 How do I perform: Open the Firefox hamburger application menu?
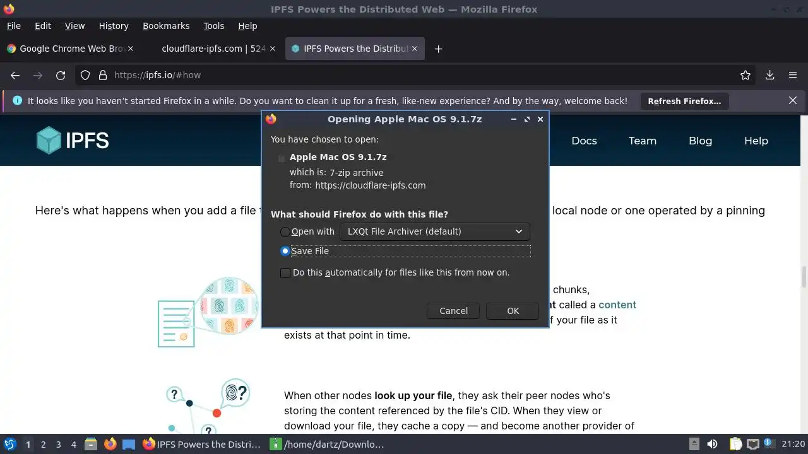793,75
